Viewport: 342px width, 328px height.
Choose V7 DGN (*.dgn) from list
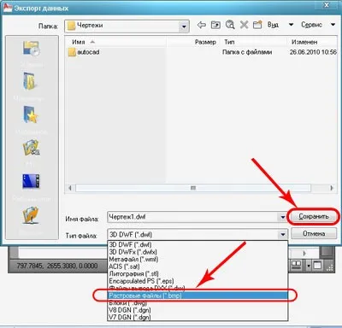[x=198, y=317]
